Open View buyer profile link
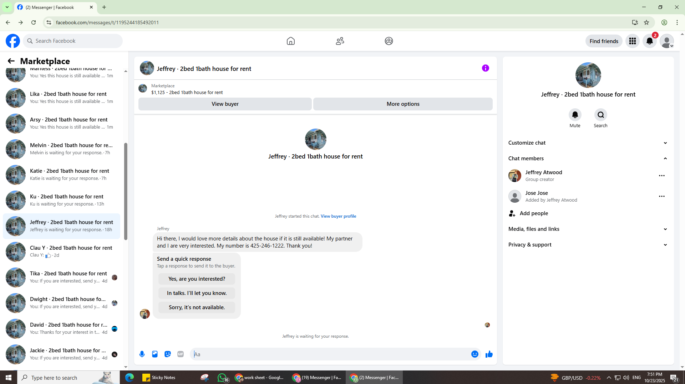685x384 pixels. [x=338, y=216]
